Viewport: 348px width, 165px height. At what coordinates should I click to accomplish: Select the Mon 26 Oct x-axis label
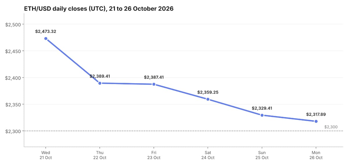tap(316, 155)
